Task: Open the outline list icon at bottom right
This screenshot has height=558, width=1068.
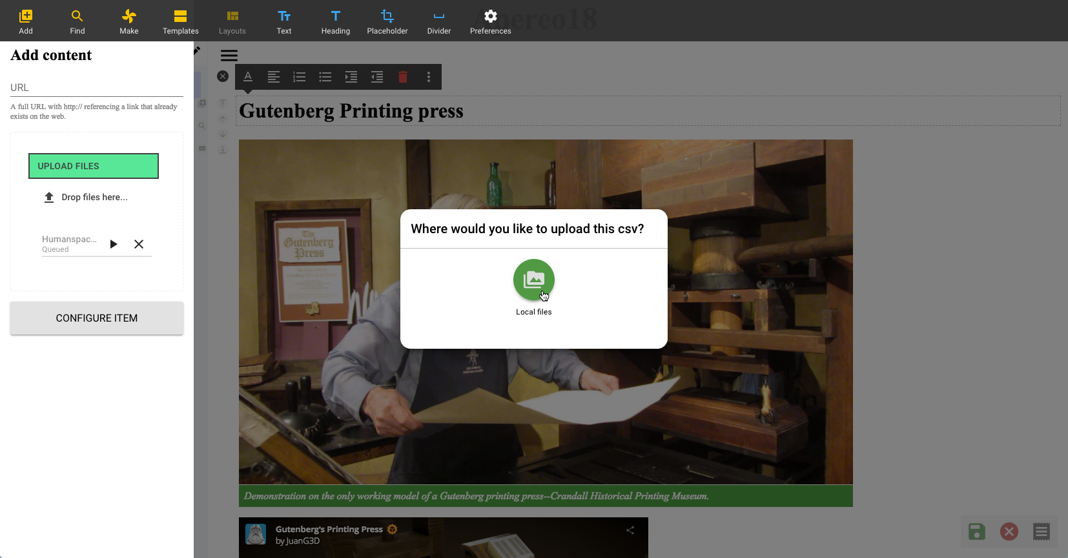Action: (x=1042, y=532)
